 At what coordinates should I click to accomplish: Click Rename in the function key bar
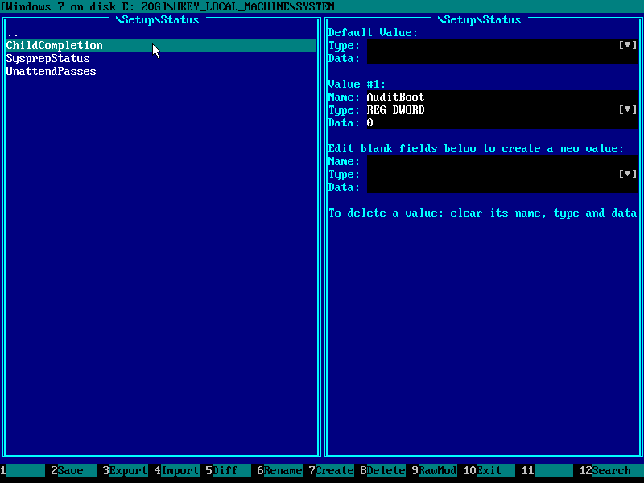coord(279,470)
